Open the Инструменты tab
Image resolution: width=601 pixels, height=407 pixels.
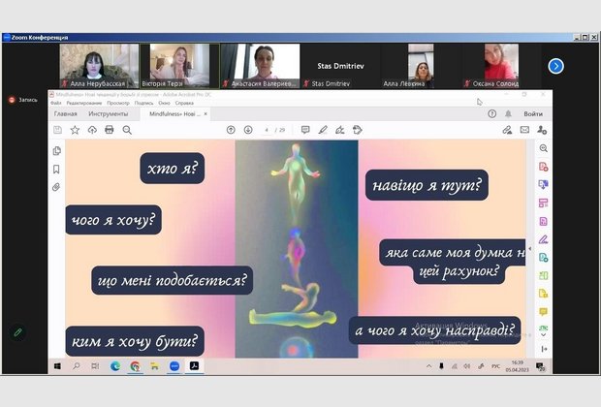[x=109, y=113]
